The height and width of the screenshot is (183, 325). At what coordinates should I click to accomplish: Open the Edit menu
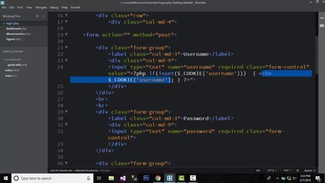point(12,7)
